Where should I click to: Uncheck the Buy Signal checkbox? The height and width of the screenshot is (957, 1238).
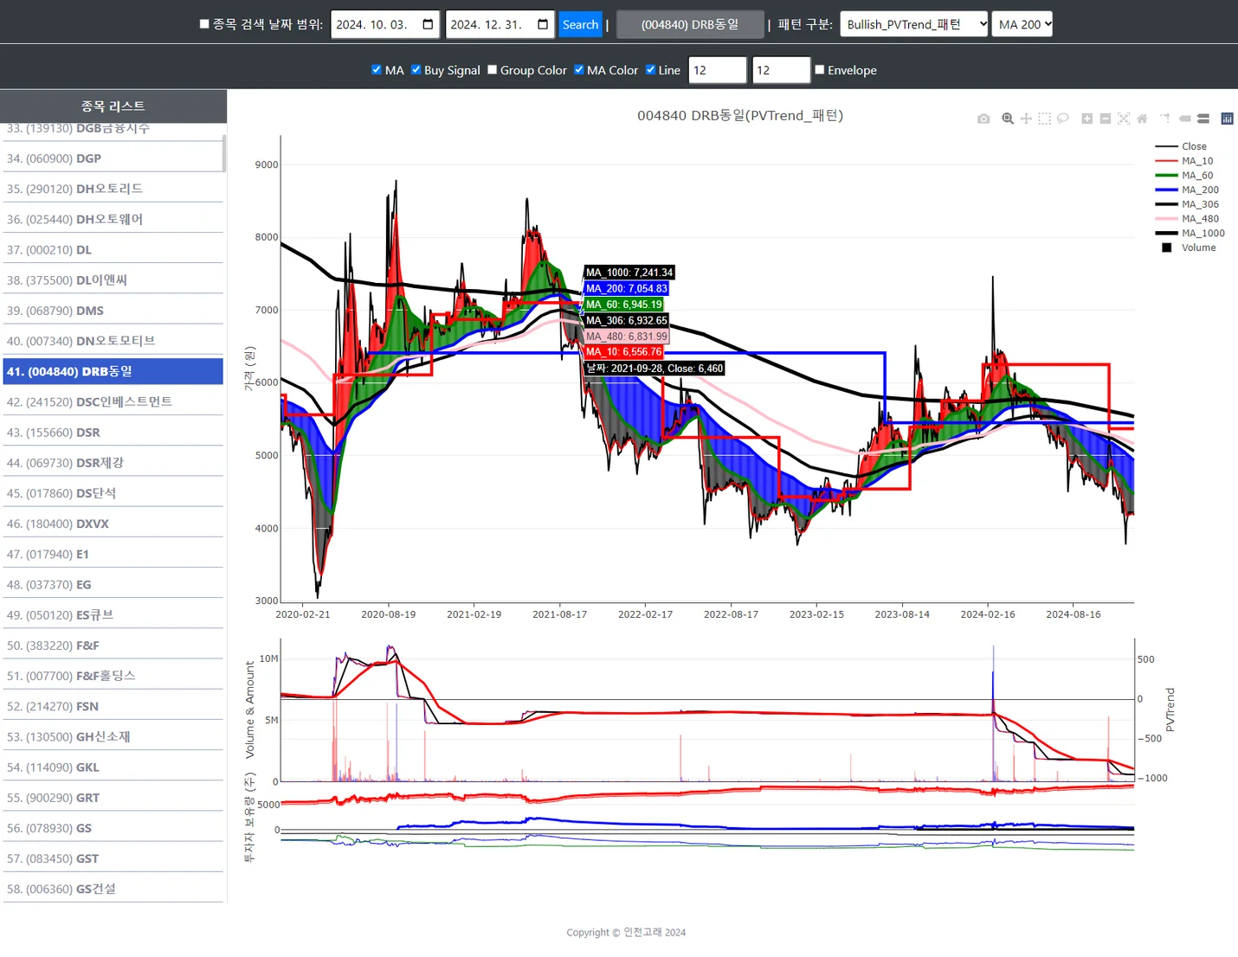(x=416, y=70)
